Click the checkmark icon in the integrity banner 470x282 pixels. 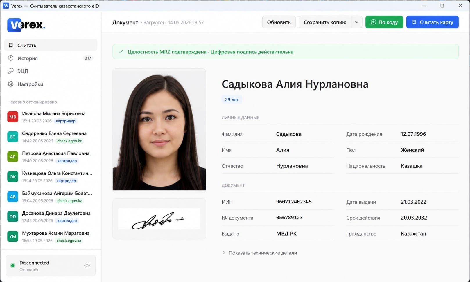click(121, 52)
